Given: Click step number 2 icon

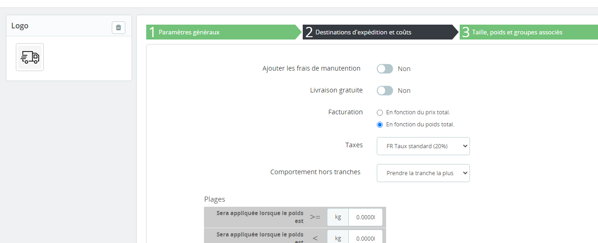Looking at the screenshot, I should click(309, 32).
